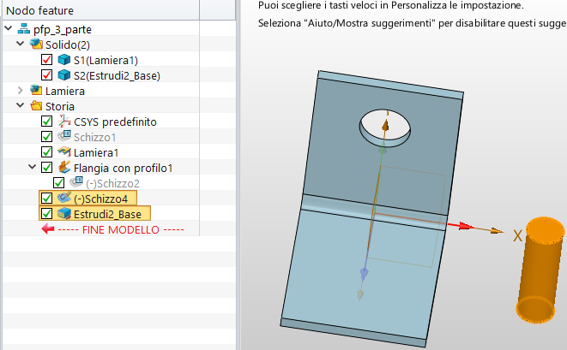Select the highlighted (-)Schizzo4 label

(x=100, y=199)
